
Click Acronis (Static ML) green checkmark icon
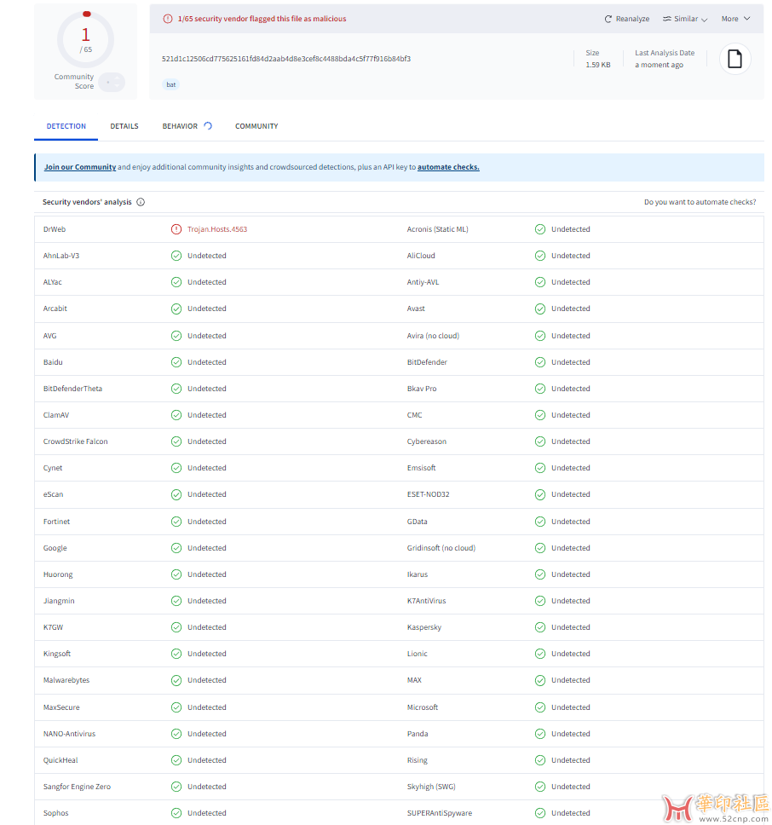540,229
